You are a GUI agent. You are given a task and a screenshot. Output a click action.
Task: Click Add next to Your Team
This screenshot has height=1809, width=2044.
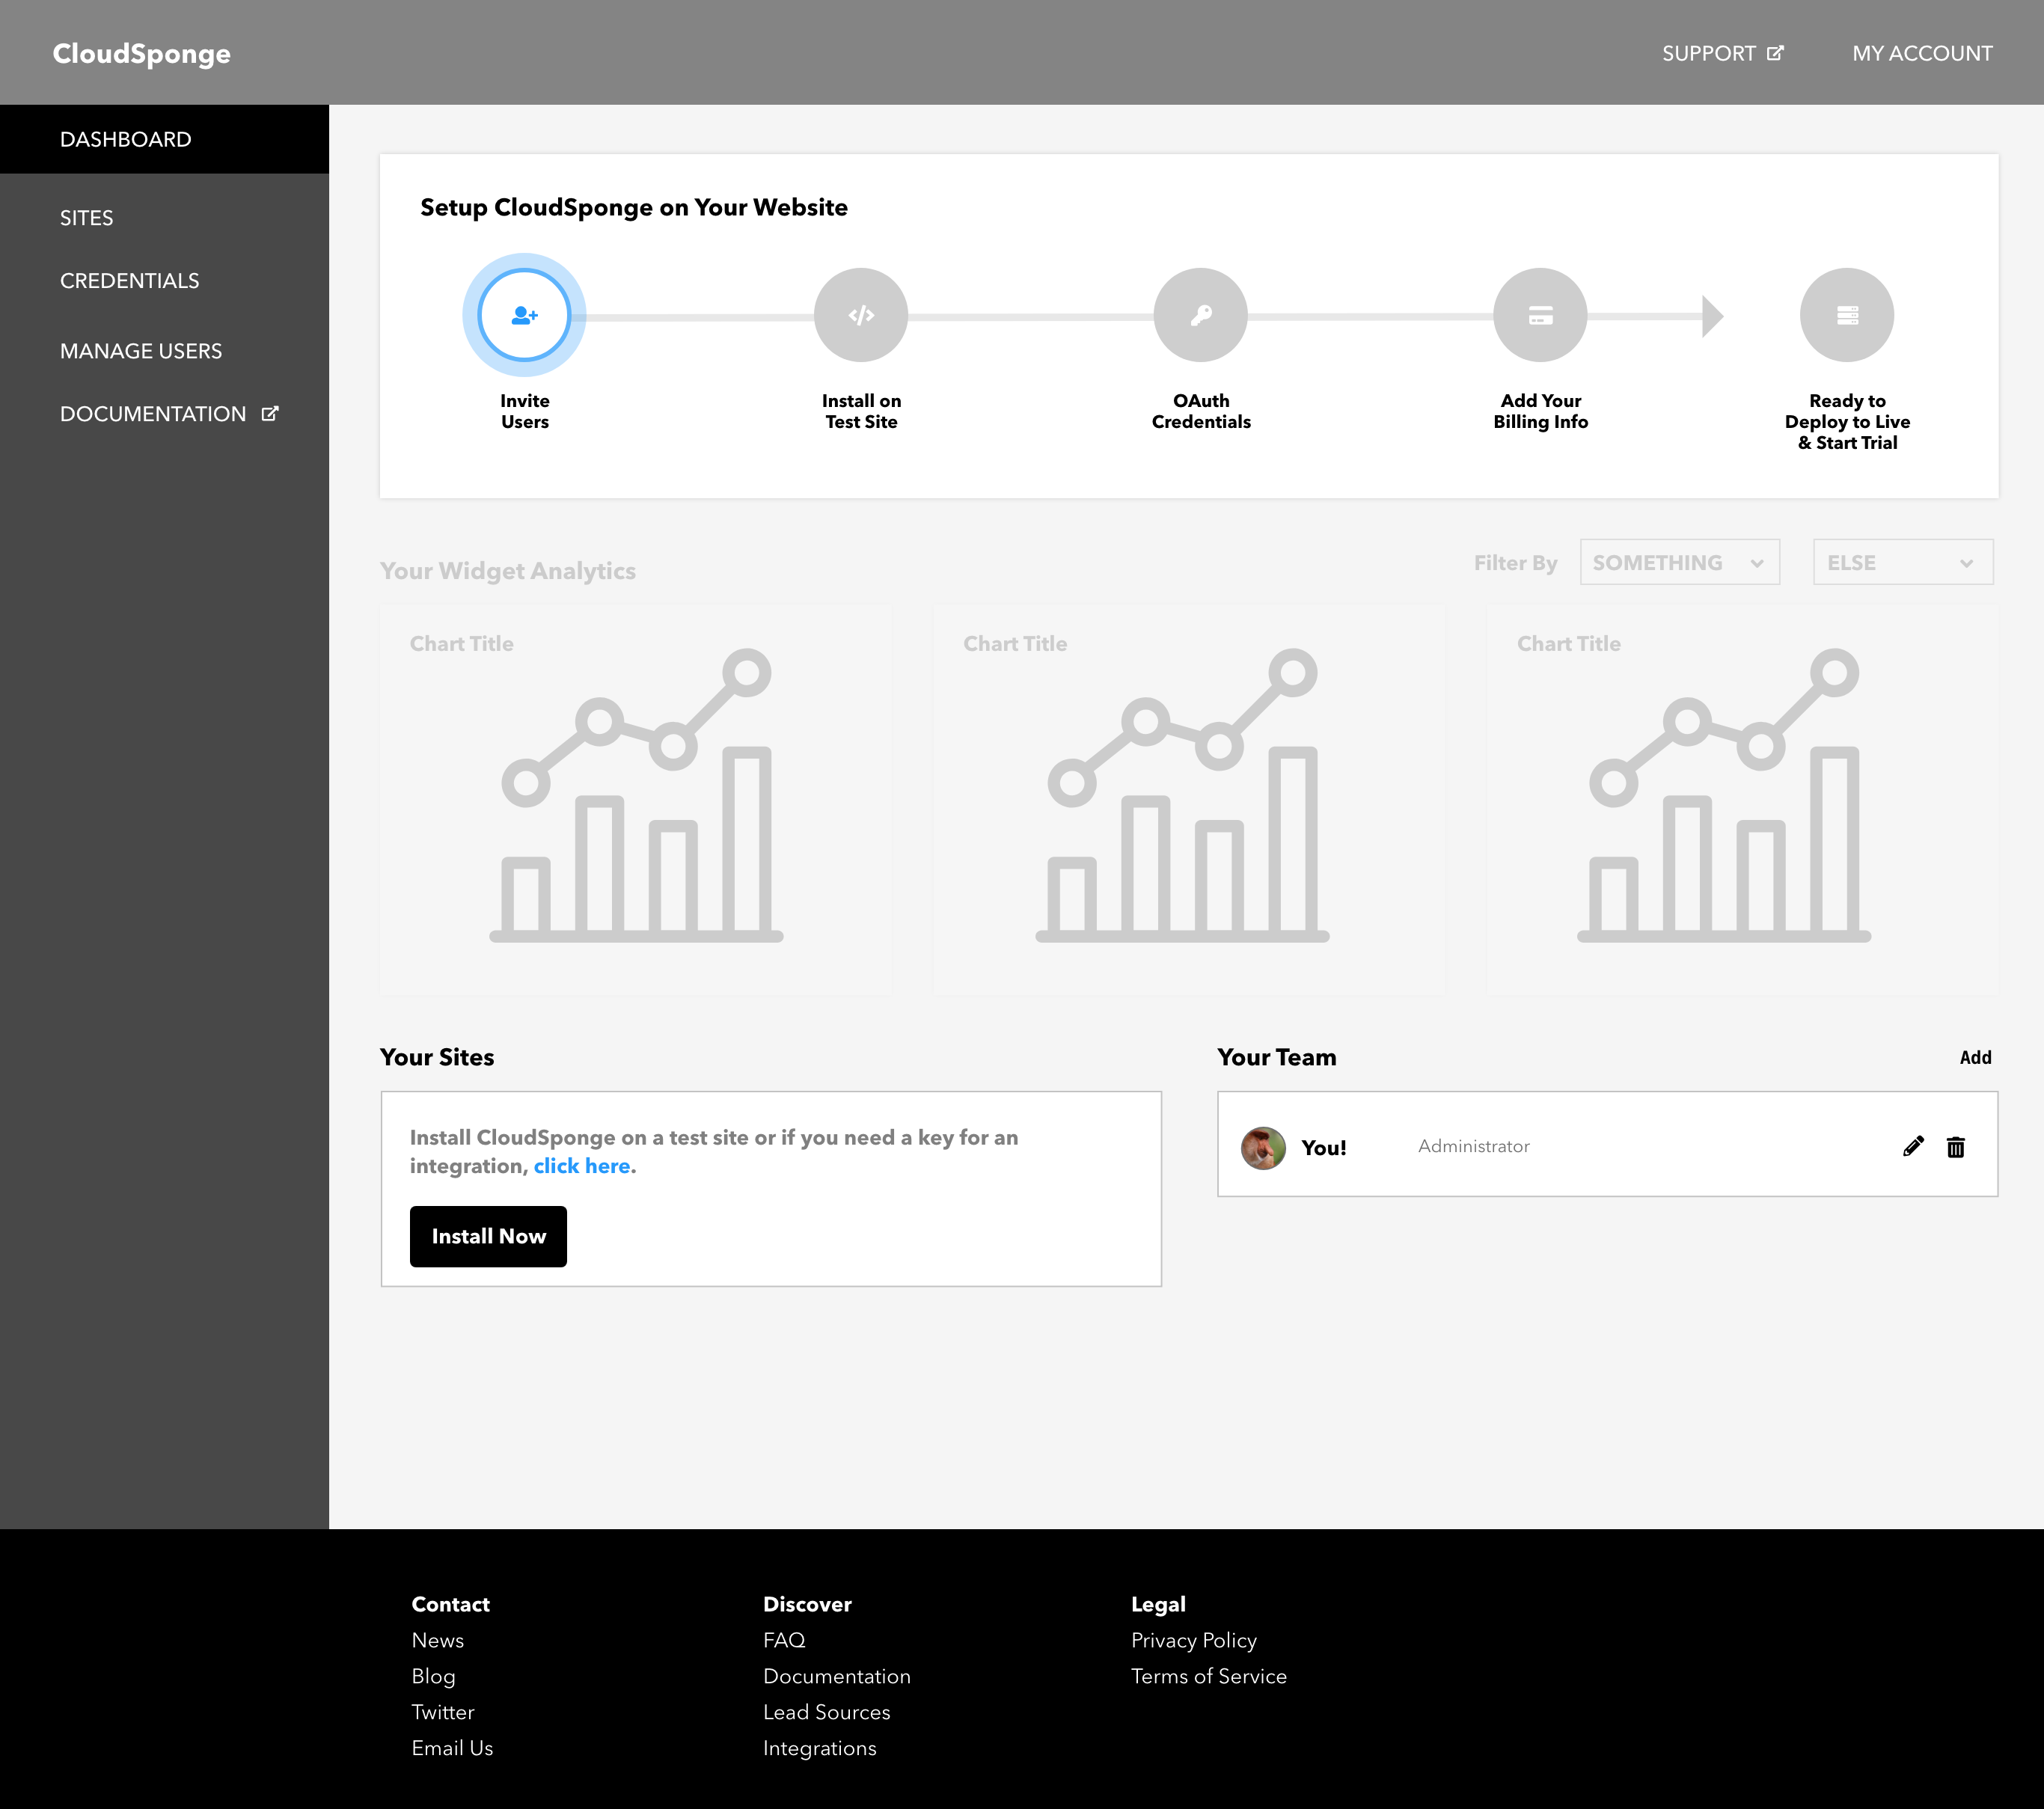click(x=1974, y=1057)
